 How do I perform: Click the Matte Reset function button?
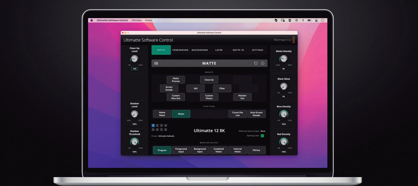162,114
